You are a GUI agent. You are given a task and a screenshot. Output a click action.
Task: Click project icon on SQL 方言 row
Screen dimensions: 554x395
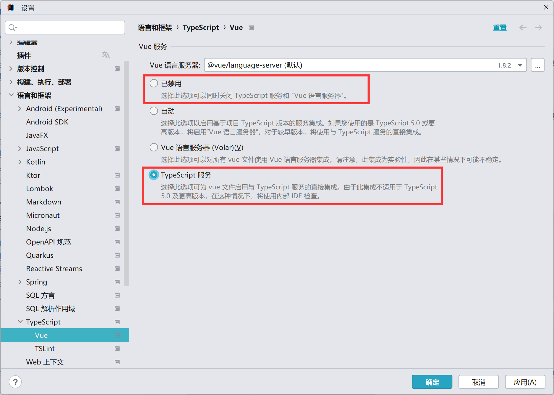pos(117,295)
